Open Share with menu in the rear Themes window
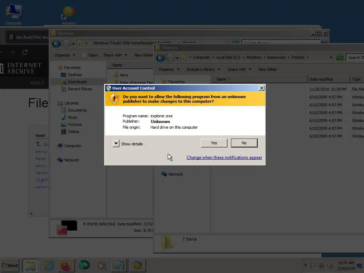This screenshot has width=364, height=273. click(115, 55)
